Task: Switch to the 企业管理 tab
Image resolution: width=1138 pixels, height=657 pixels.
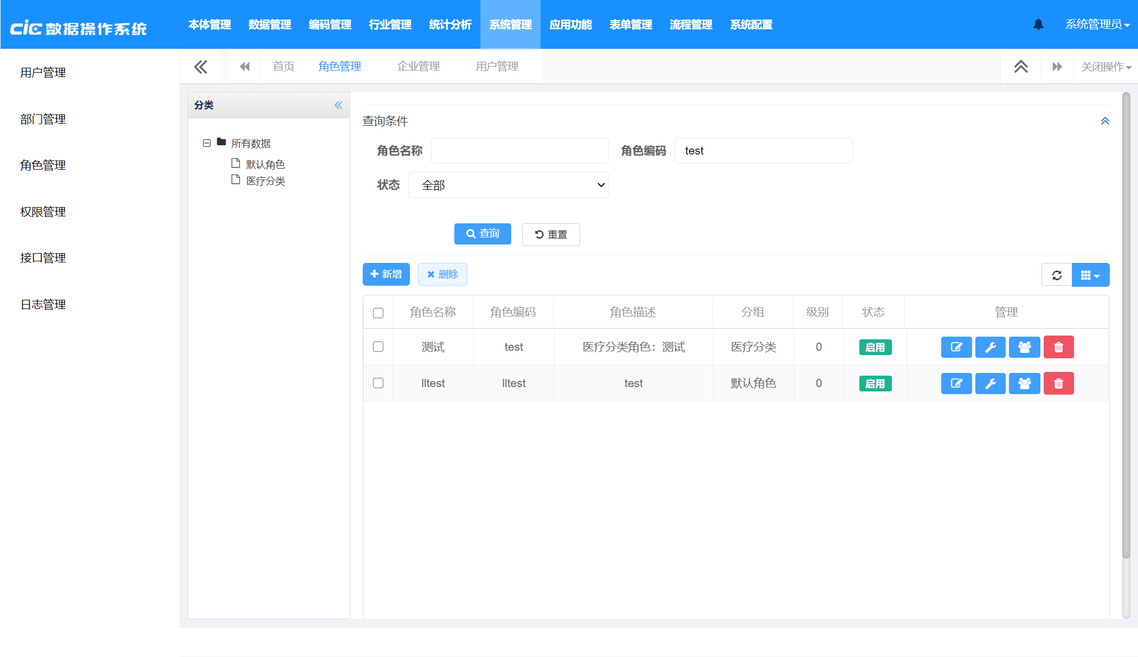Action: (418, 67)
